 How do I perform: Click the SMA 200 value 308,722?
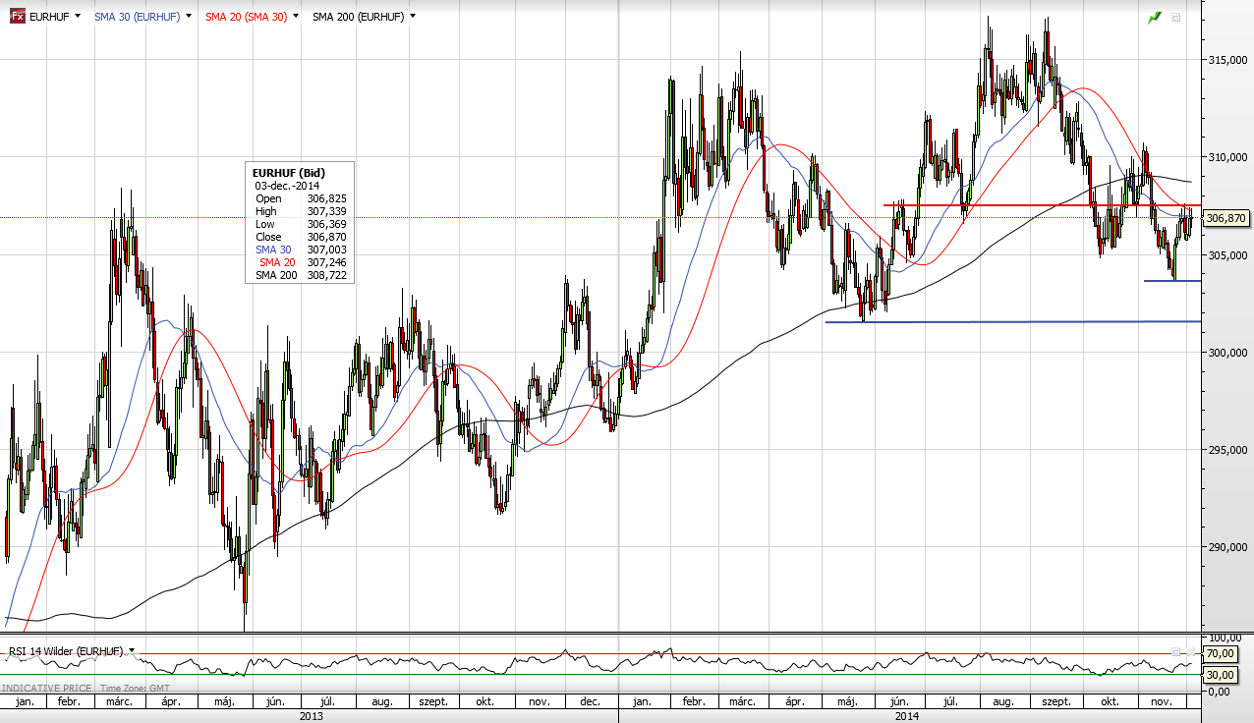tap(326, 275)
